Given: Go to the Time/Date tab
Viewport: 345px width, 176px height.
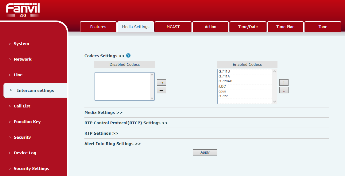Looking at the screenshot, I should click(x=248, y=27).
